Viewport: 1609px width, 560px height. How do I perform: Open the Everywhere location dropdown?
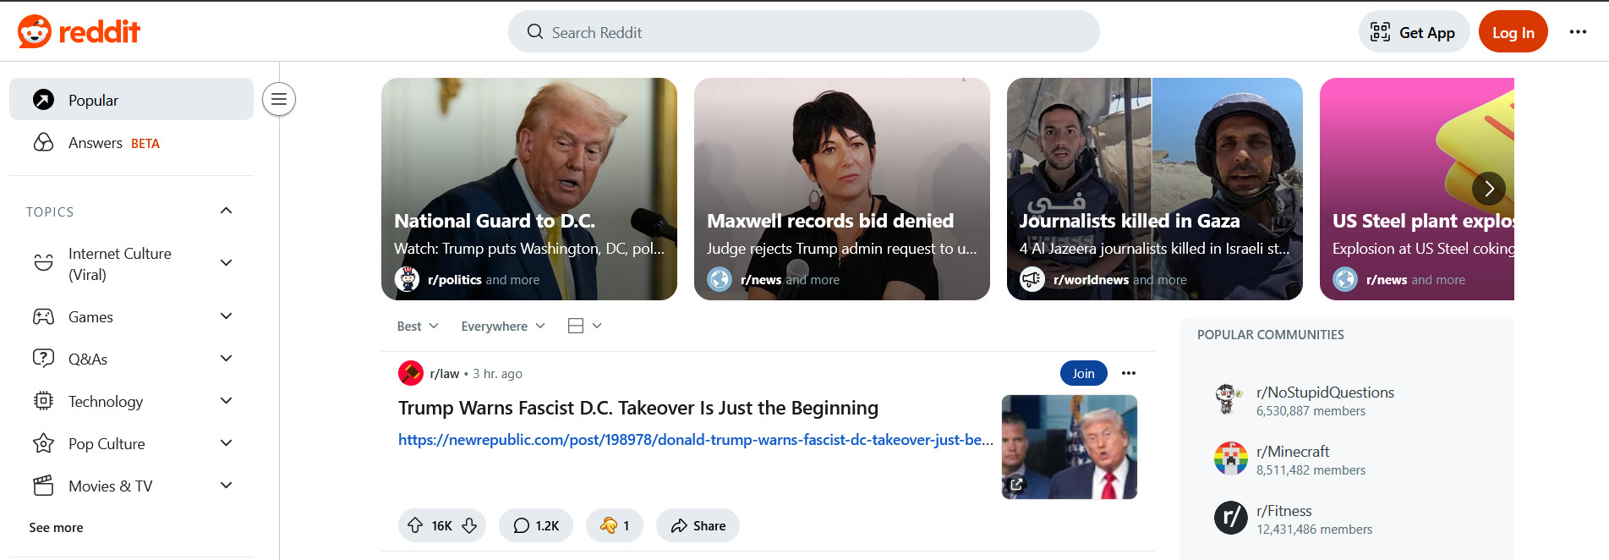coord(503,326)
